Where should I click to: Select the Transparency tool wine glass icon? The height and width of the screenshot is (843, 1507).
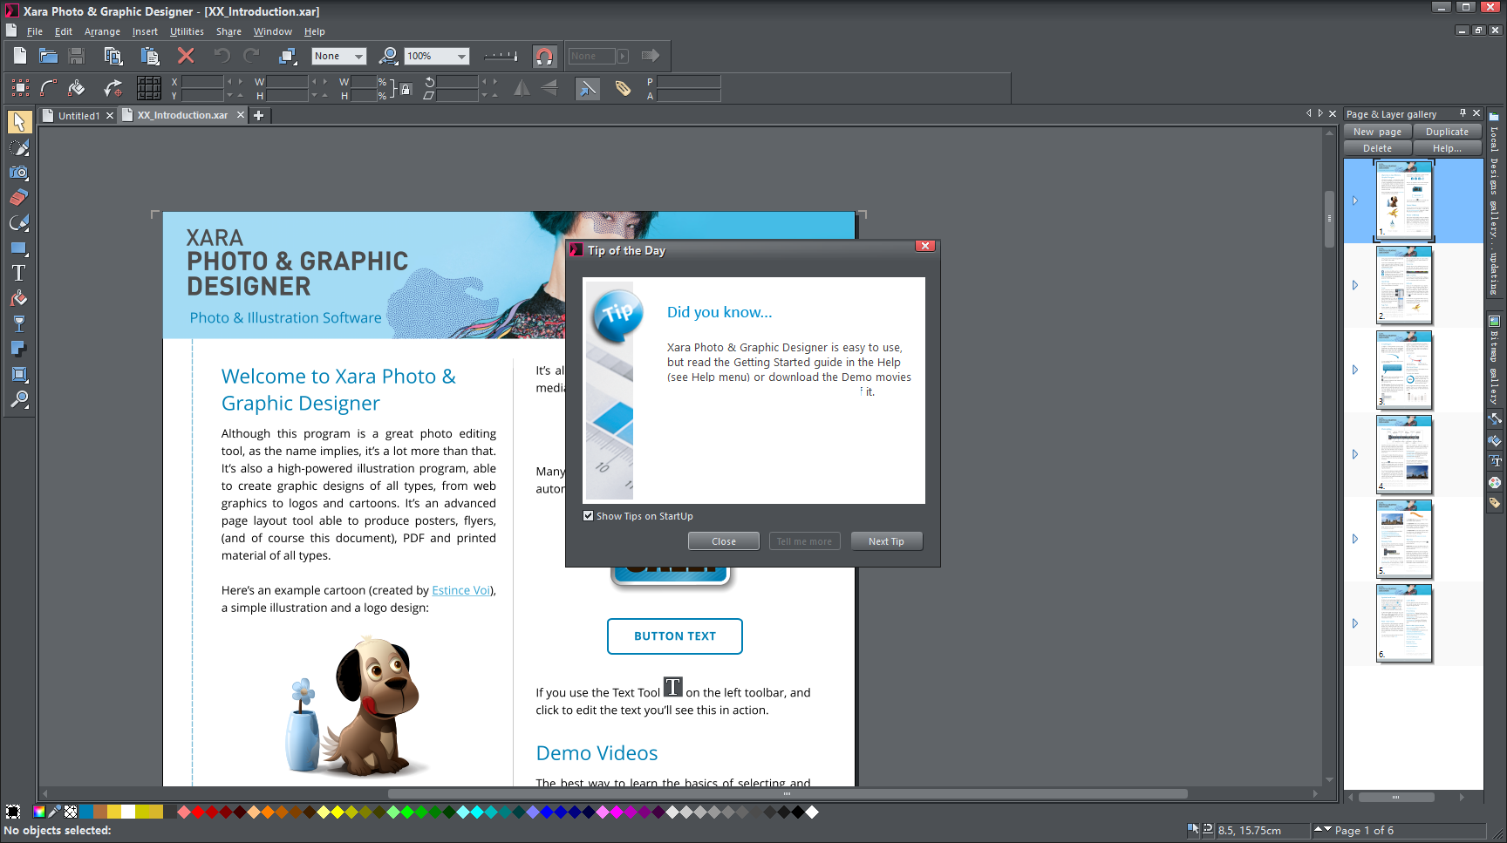click(19, 324)
